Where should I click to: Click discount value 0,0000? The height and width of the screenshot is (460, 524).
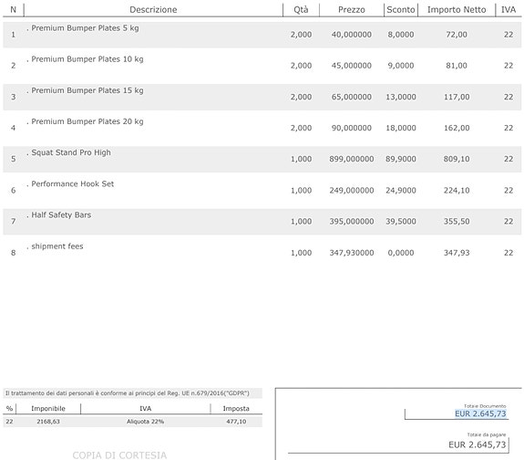(401, 253)
